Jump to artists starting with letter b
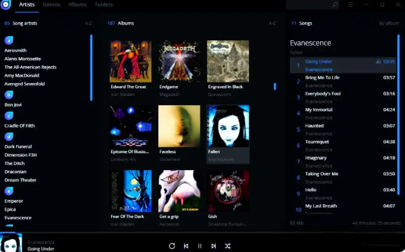 [x=9, y=95]
